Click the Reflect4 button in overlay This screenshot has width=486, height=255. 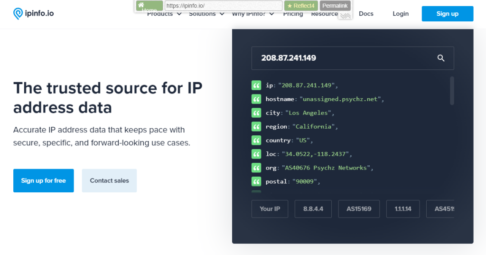click(301, 6)
